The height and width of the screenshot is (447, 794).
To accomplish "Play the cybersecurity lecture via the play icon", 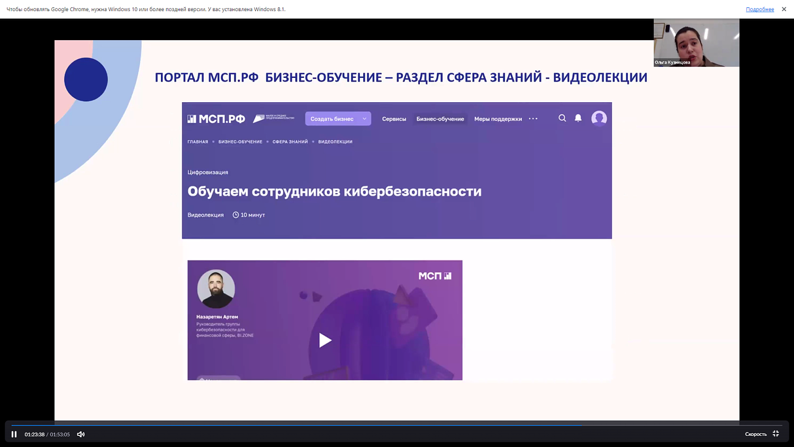I will click(x=325, y=341).
